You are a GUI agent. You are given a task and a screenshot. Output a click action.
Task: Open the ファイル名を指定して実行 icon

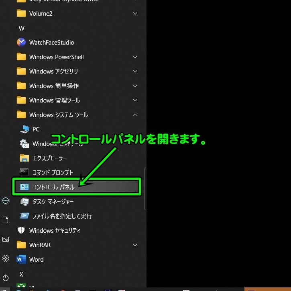(24, 216)
